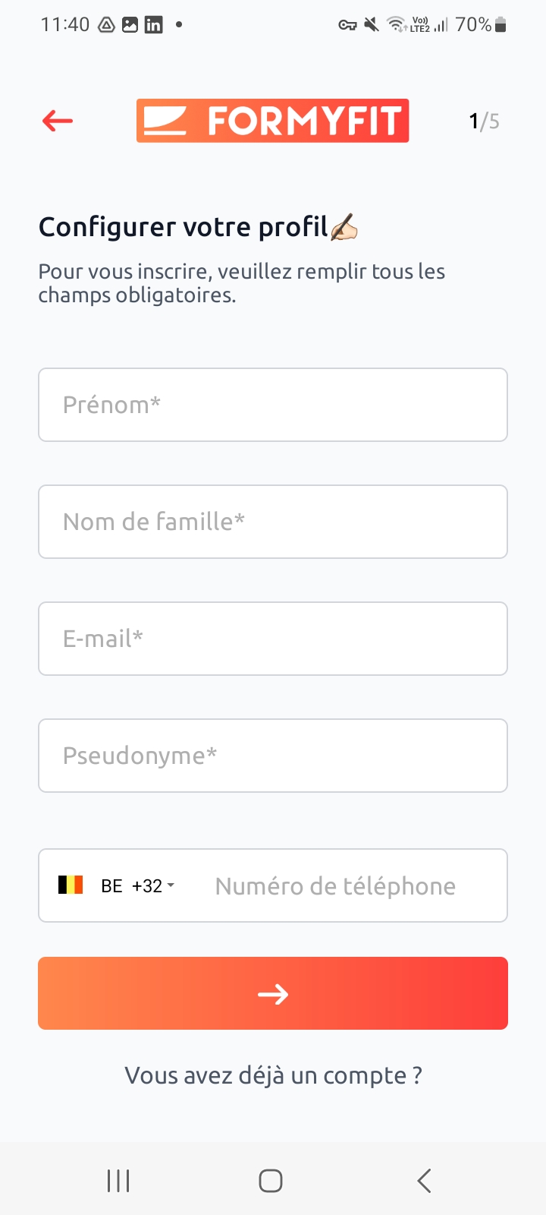This screenshot has height=1215, width=546.
Task: Focus the E-mail input field
Action: tap(273, 639)
